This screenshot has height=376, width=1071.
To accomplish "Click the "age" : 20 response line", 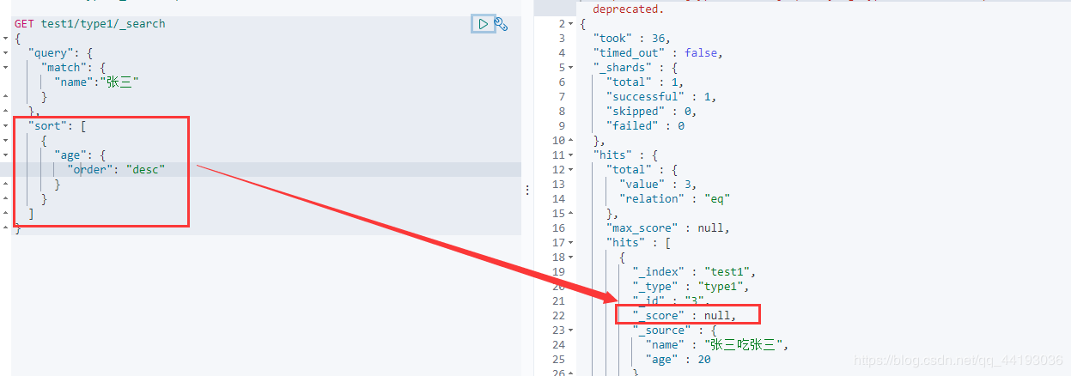I will point(678,360).
